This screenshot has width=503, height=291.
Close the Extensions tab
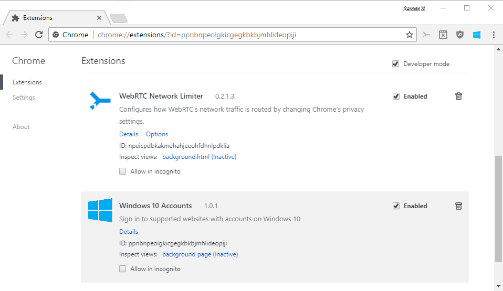tap(99, 18)
